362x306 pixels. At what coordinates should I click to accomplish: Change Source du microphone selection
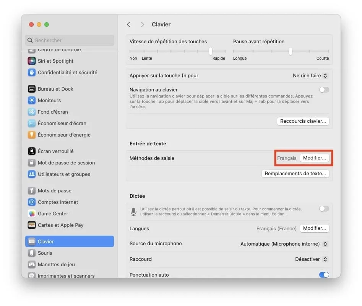(284, 244)
